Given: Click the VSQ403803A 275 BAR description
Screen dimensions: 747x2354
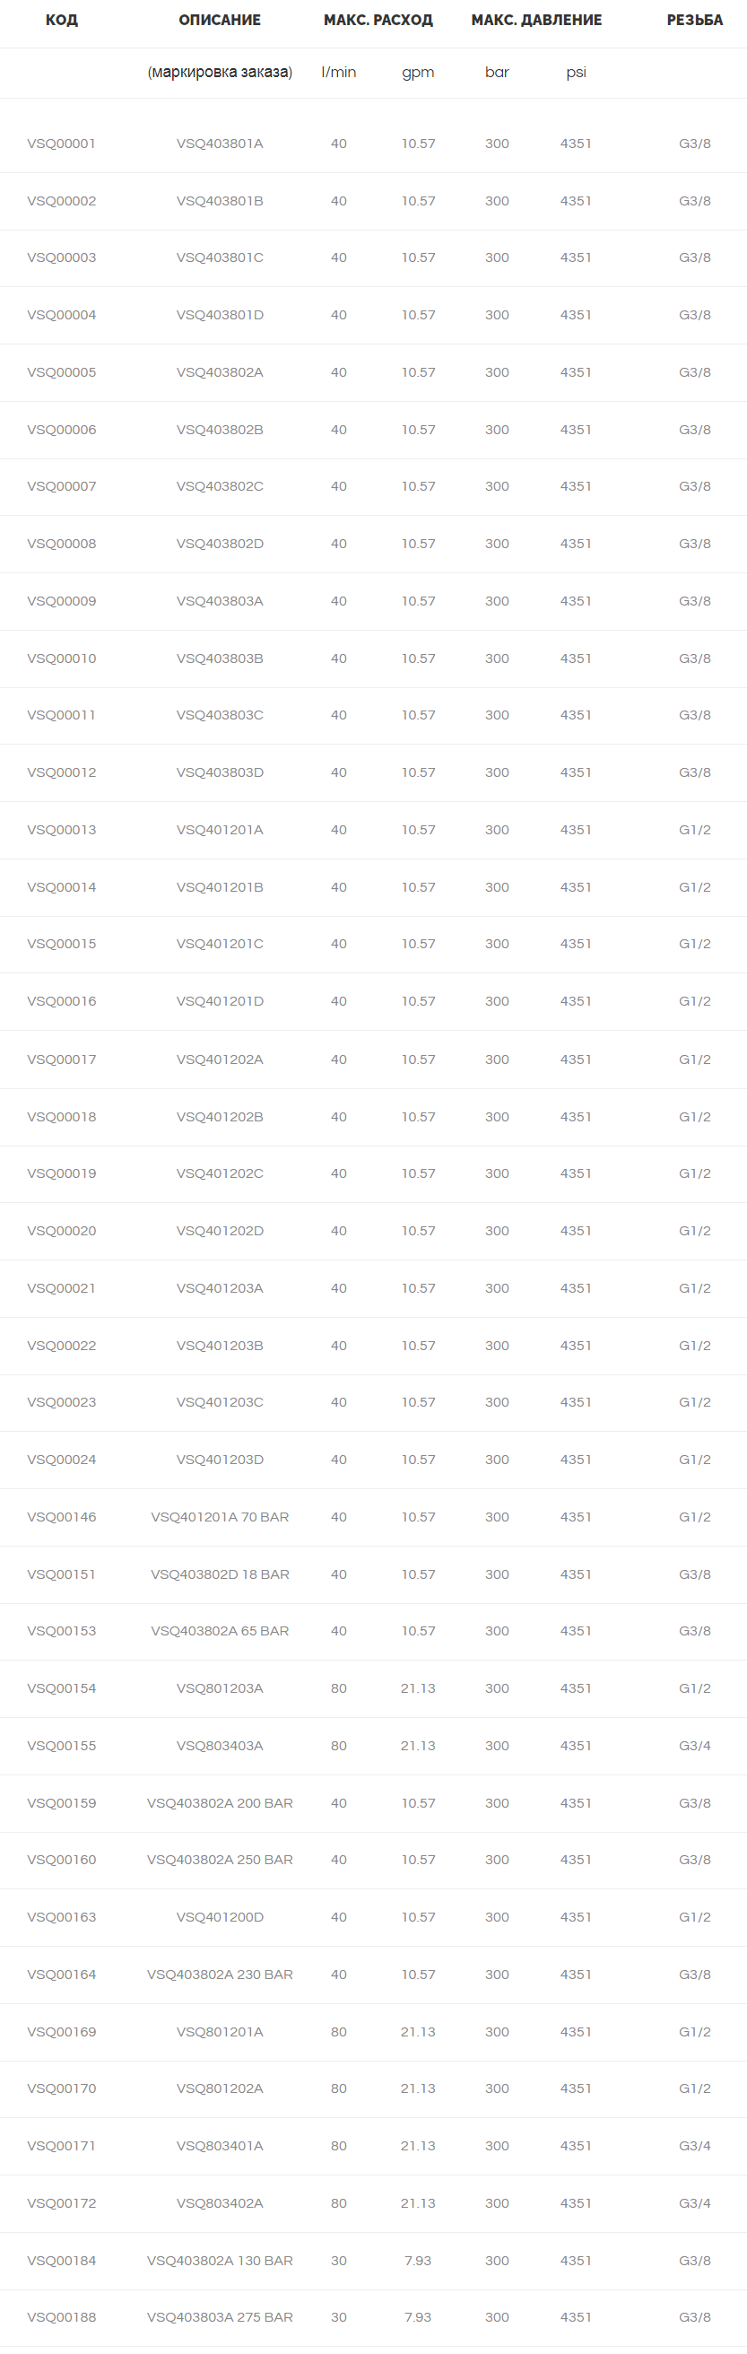Looking at the screenshot, I should click(x=219, y=2316).
